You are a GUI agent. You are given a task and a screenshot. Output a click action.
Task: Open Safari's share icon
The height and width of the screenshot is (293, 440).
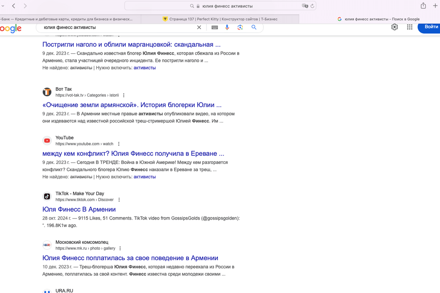[423, 5]
